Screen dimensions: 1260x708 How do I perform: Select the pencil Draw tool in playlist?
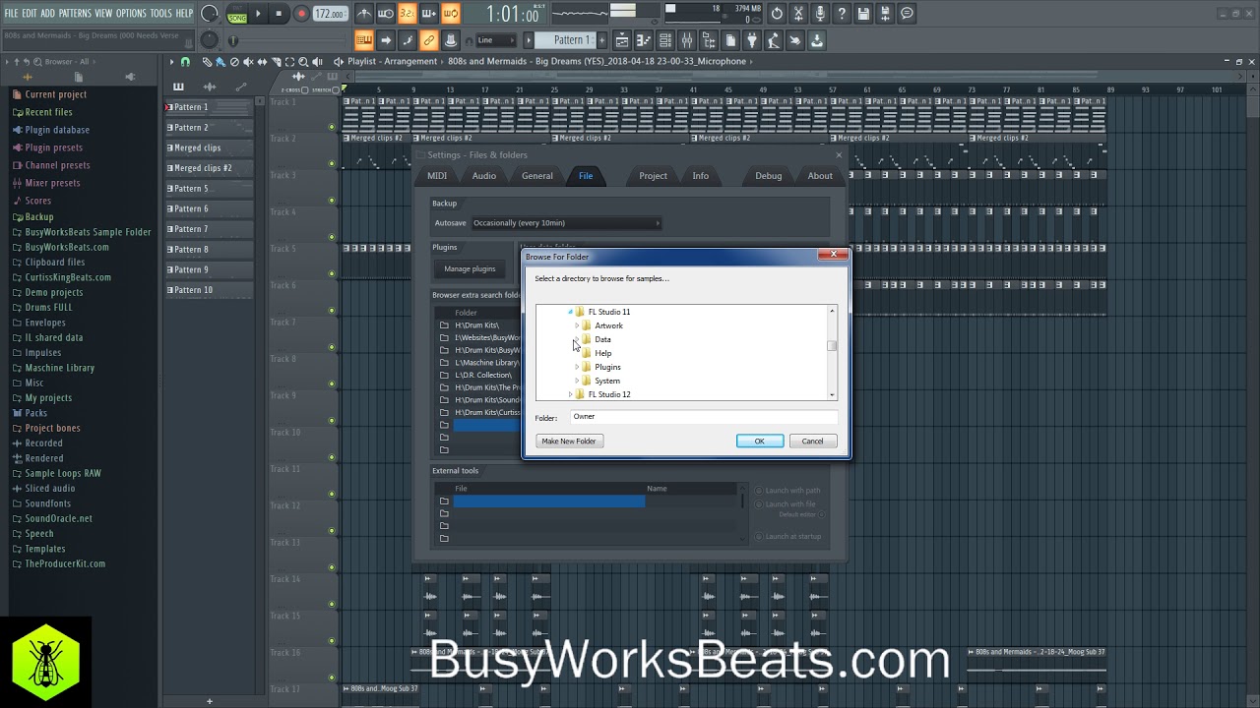(207, 62)
